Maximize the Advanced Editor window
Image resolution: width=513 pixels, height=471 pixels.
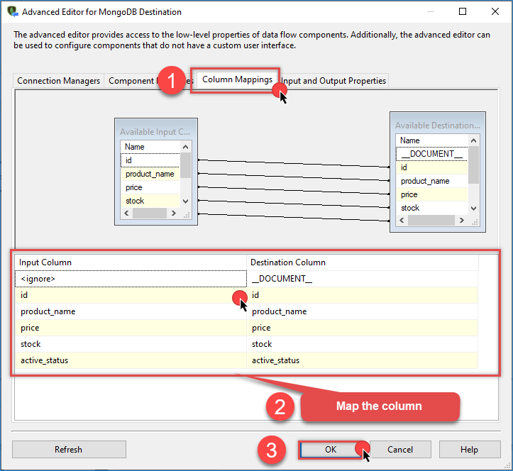(463, 12)
